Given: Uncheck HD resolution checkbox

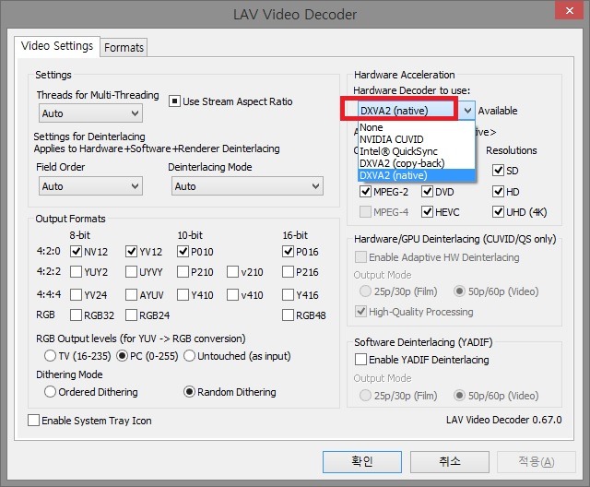Looking at the screenshot, I should click(x=498, y=192).
